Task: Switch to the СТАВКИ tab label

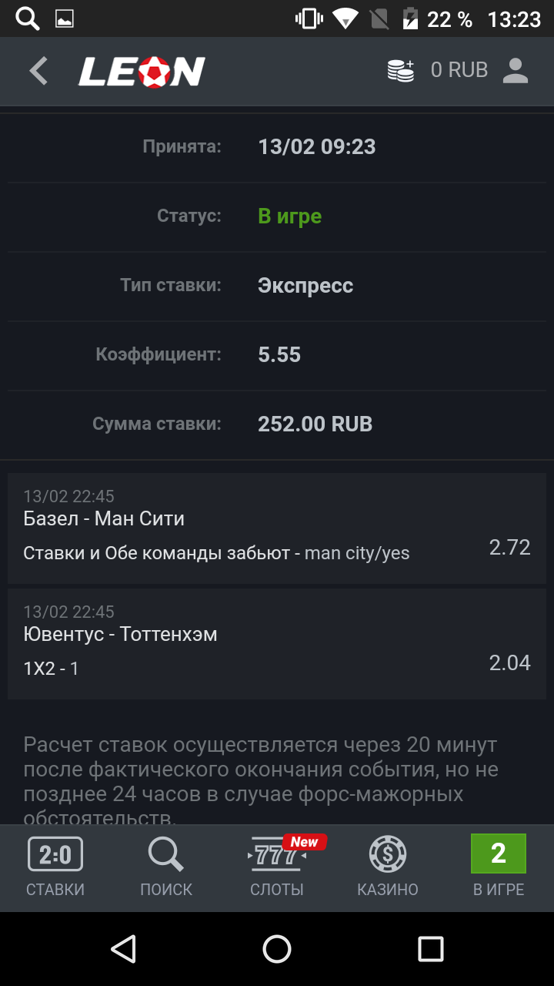Action: coord(55,890)
